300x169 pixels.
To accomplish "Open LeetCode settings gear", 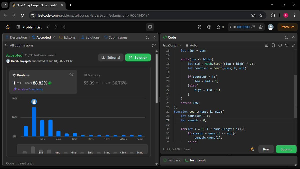I will (x=209, y=27).
